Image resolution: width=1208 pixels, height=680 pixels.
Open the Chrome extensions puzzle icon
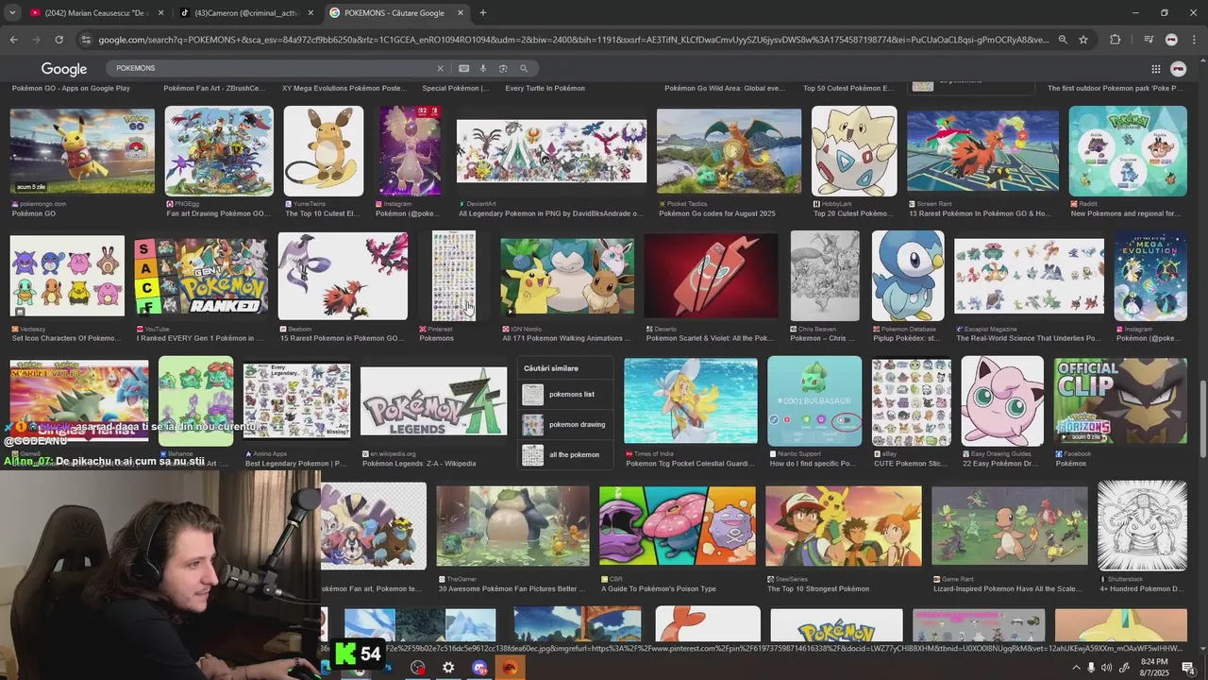pos(1116,40)
